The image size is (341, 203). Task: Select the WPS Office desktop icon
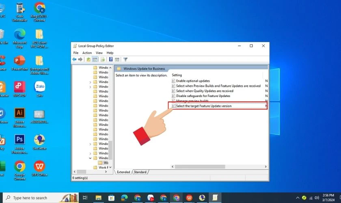[x=40, y=168]
